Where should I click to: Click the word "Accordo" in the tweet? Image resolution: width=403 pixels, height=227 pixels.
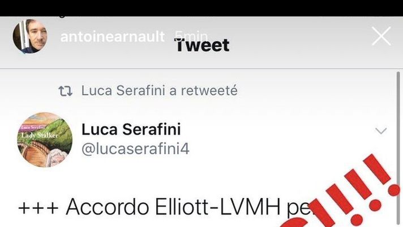pos(108,207)
